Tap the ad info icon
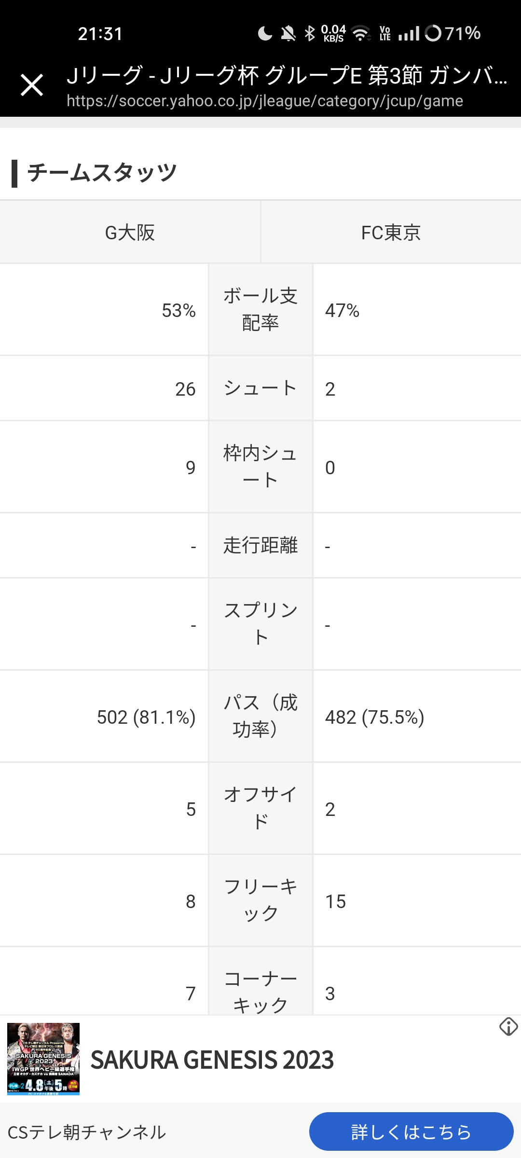The image size is (521, 1158). point(508,1026)
